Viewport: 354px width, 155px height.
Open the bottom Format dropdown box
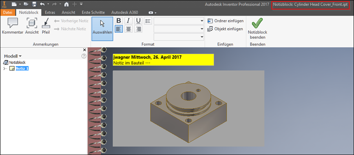point(179,37)
